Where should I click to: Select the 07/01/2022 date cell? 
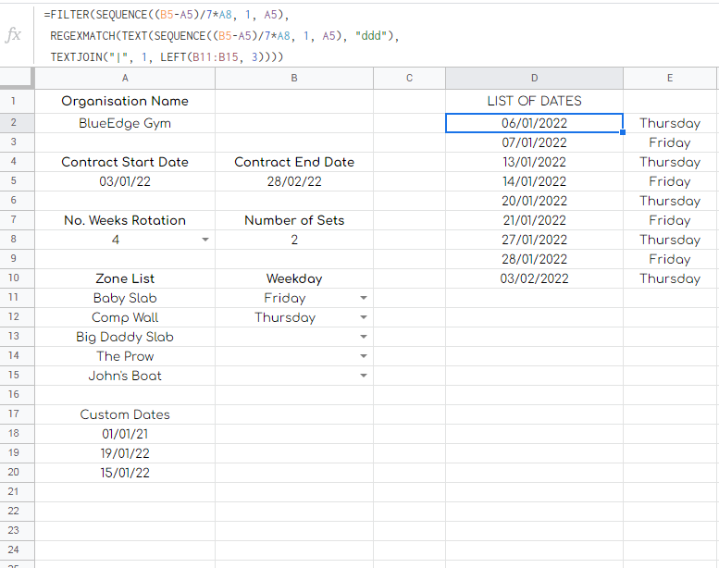tap(534, 142)
